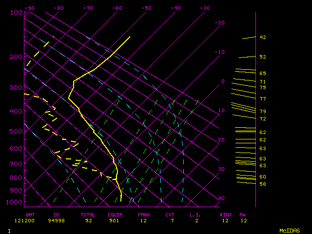Click the wind speed value 58
This screenshot has width=312, height=234.
point(262,184)
